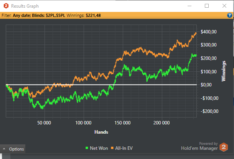Click the $0,00 y-axis label
Image resolution: width=234 pixels, height=159 pixels.
[x=206, y=85]
